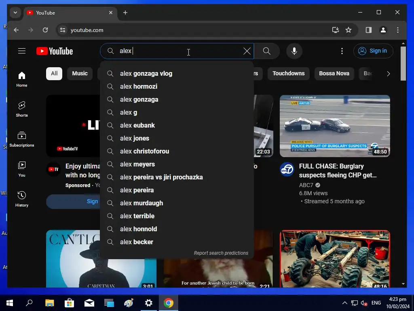Install YouTube app icon in address bar
This screenshot has width=414, height=311.
coord(335,30)
